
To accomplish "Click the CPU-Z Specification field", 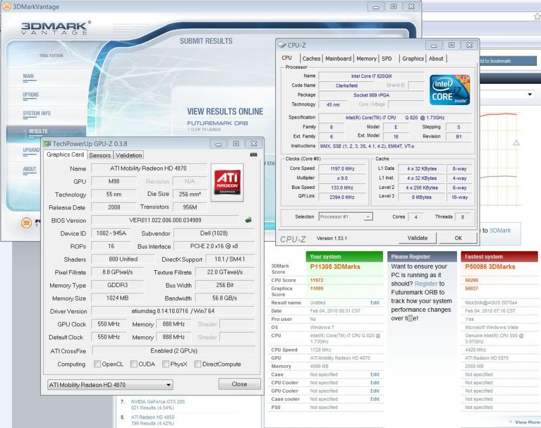I will [x=395, y=118].
